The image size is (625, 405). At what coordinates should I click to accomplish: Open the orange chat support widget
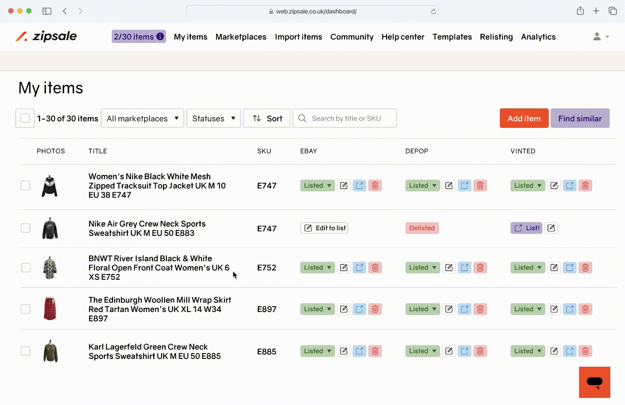pos(595,382)
